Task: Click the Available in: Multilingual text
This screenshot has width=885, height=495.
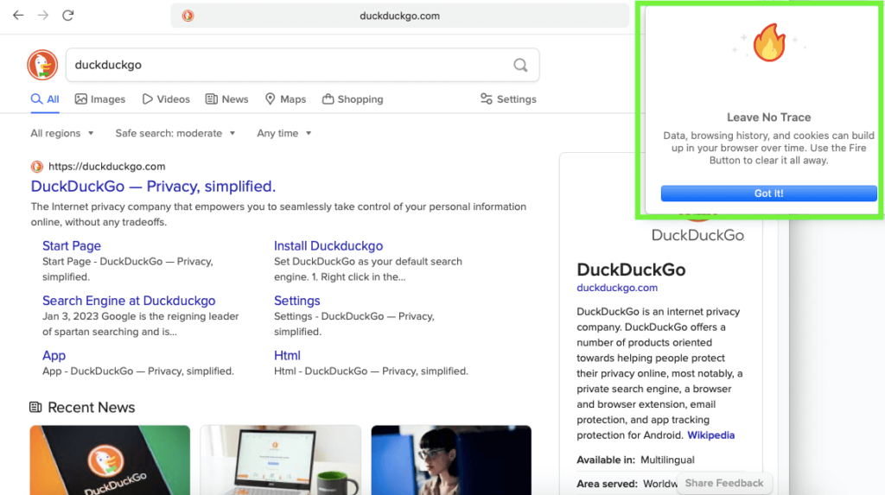Action: click(635, 460)
